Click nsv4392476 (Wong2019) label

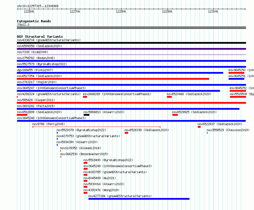click(101, 190)
